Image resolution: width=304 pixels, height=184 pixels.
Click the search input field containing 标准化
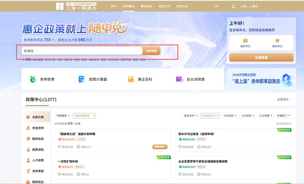point(82,51)
